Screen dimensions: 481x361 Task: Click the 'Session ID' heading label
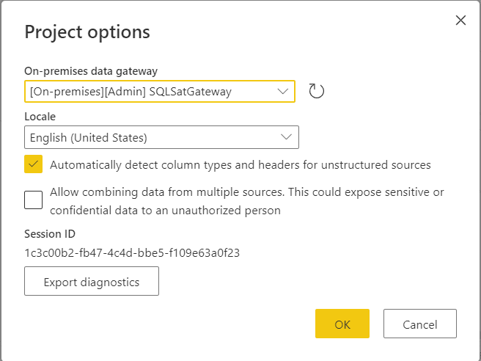[x=50, y=234]
